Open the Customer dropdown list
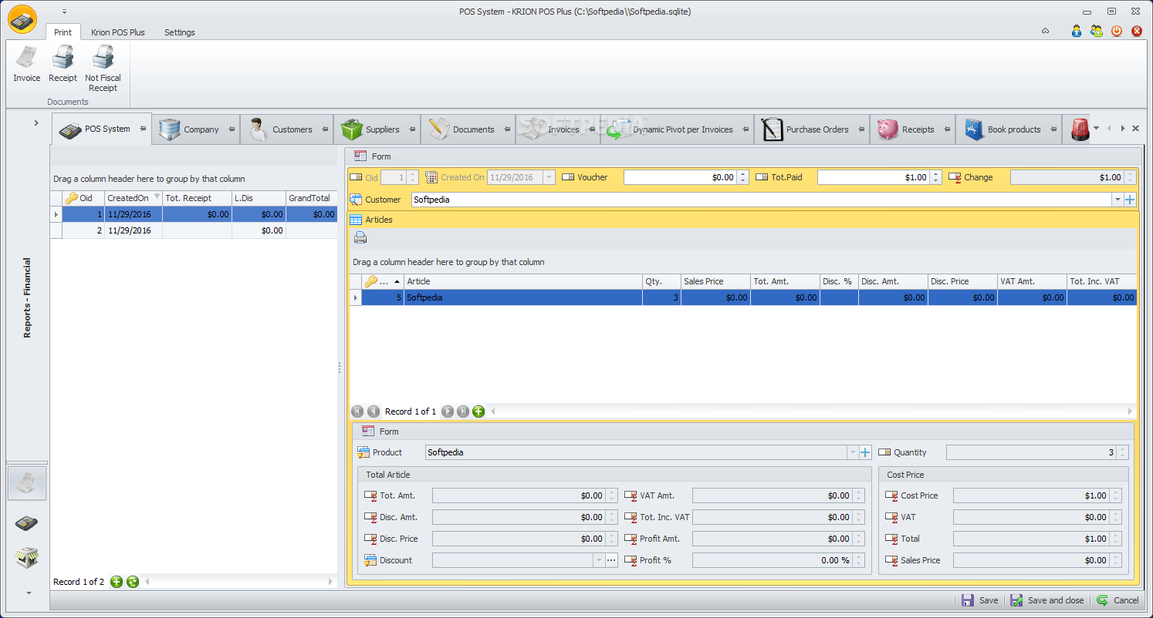The height and width of the screenshot is (618, 1153). coord(1117,200)
